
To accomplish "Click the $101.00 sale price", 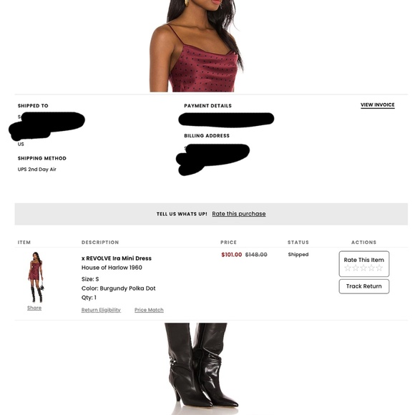I will pyautogui.click(x=232, y=255).
